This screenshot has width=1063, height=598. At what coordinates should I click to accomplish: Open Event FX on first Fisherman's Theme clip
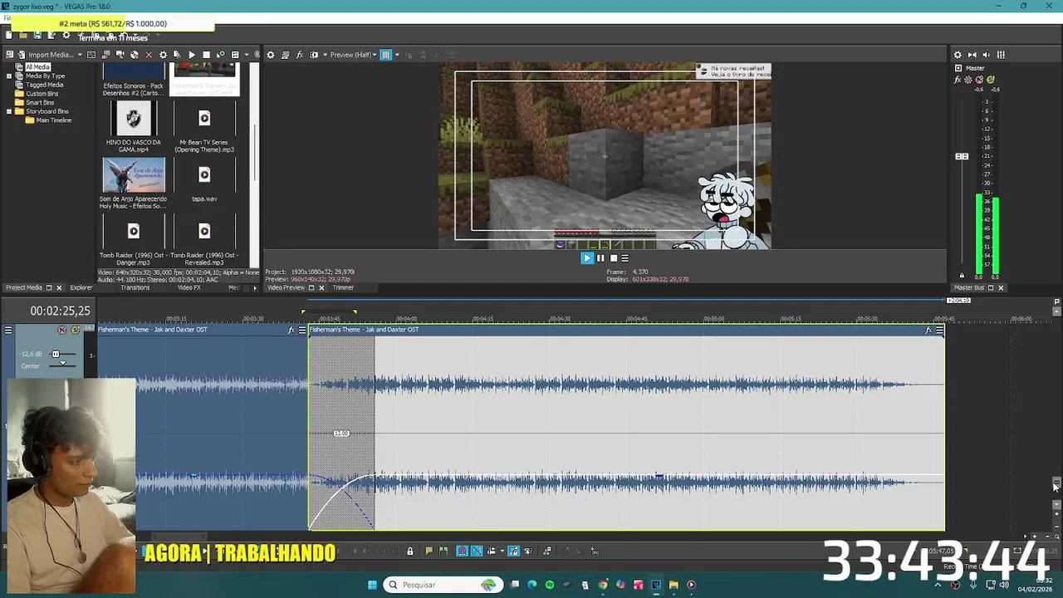291,330
